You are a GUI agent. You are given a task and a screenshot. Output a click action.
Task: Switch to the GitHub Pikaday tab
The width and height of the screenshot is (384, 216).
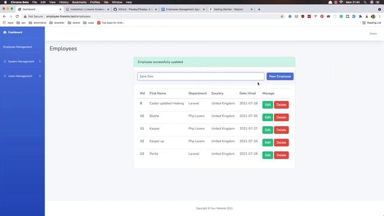[x=135, y=10]
